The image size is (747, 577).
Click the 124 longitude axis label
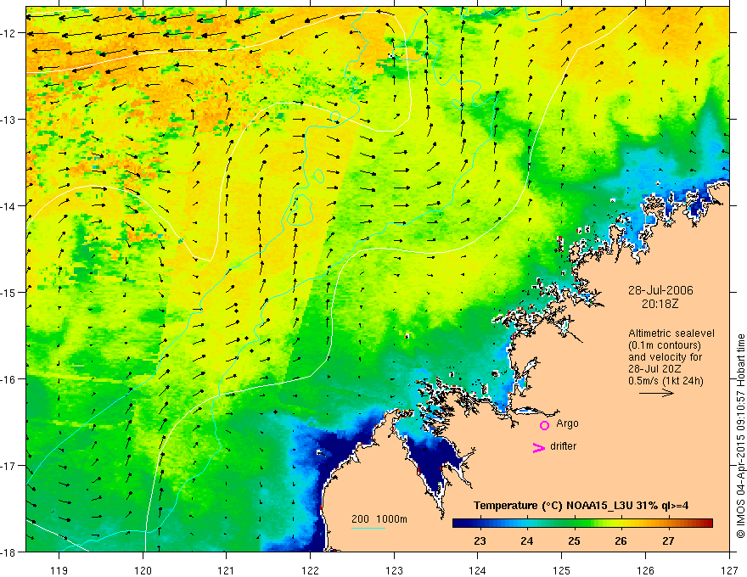point(478,570)
